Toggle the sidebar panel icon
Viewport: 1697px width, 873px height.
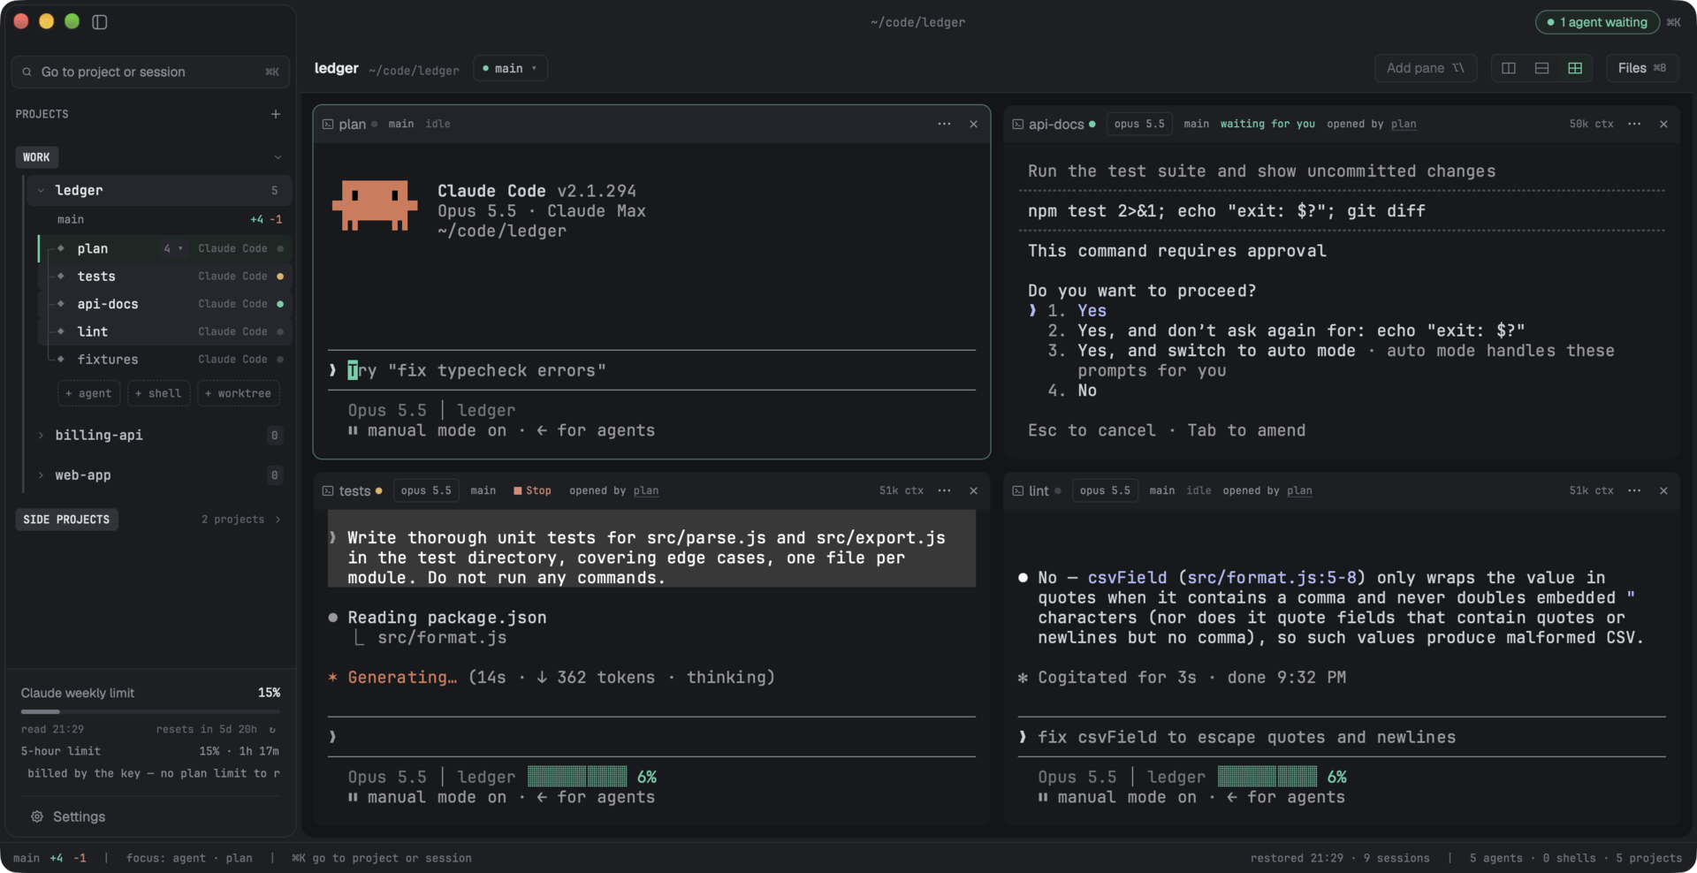[100, 22]
